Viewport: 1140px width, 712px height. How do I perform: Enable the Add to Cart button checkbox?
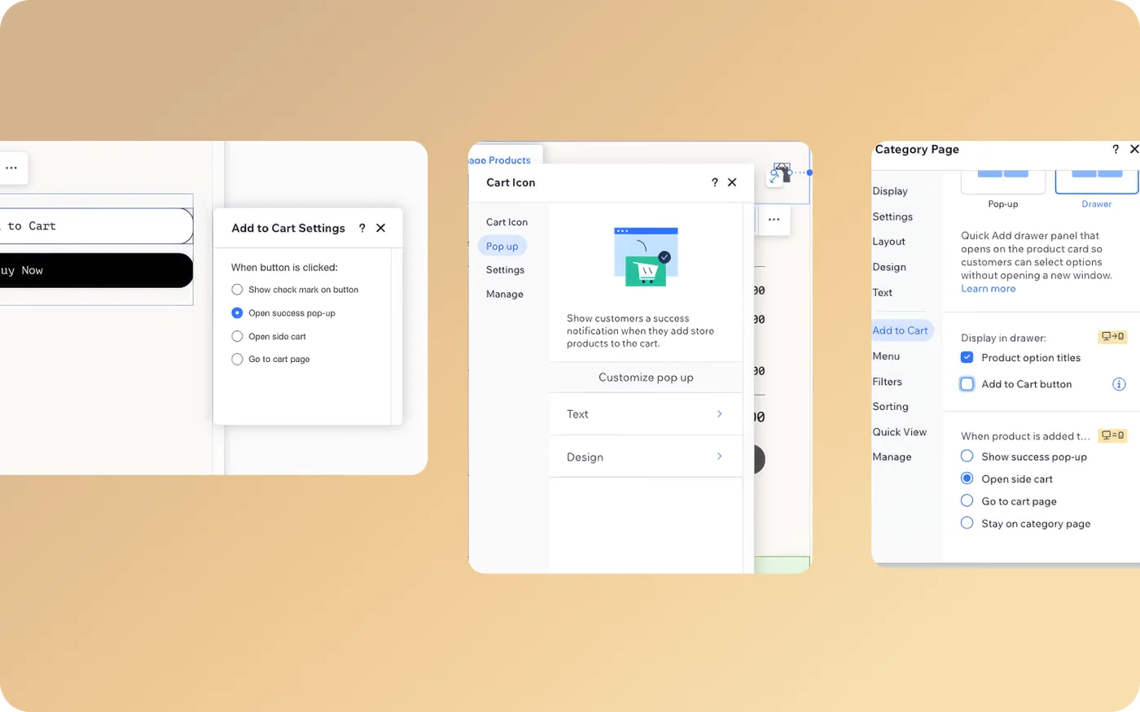967,384
